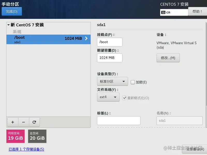The image size is (207, 155).
Task: Click the minus icon to remove the partition
Action: 24,122
